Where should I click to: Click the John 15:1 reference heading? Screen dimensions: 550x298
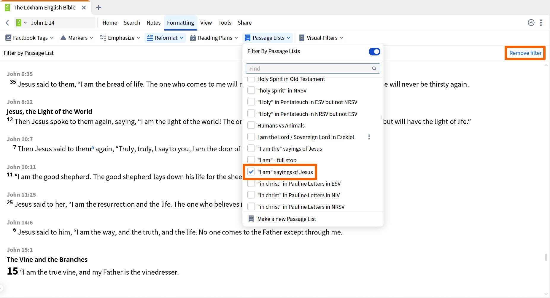[20, 250]
